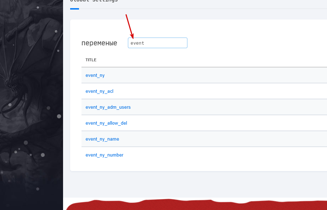Image resolution: width=327 pixels, height=210 pixels.
Task: Open the event_ny_acl variable link
Action: (x=100, y=91)
